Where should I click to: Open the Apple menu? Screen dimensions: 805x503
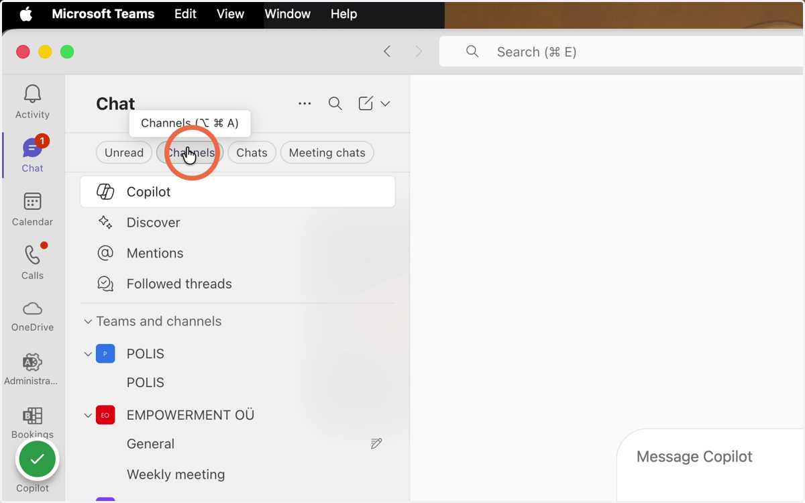pyautogui.click(x=25, y=14)
